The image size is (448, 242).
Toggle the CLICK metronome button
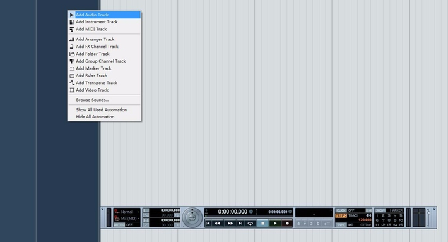click(341, 210)
